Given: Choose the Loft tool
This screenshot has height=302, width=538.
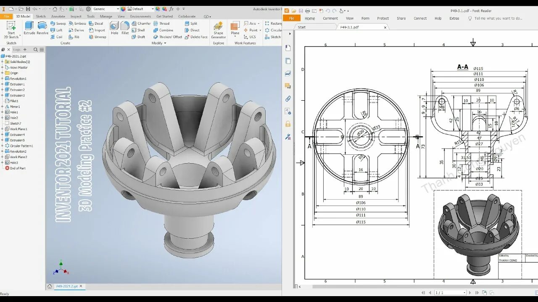Looking at the screenshot, I should click(56, 30).
